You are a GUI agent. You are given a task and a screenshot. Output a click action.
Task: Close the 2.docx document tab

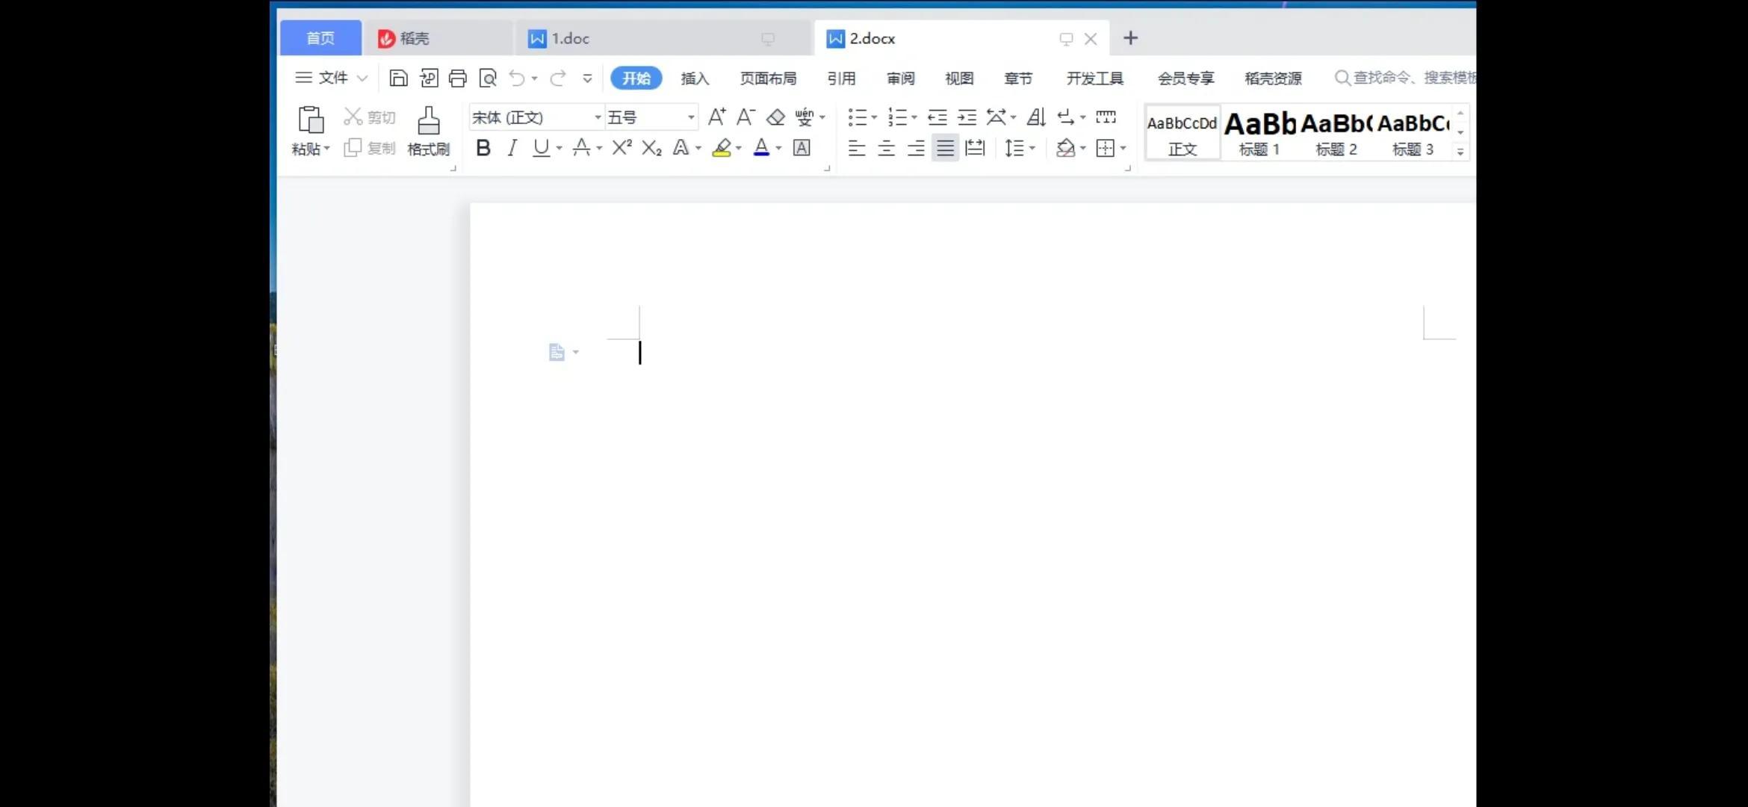(1091, 39)
